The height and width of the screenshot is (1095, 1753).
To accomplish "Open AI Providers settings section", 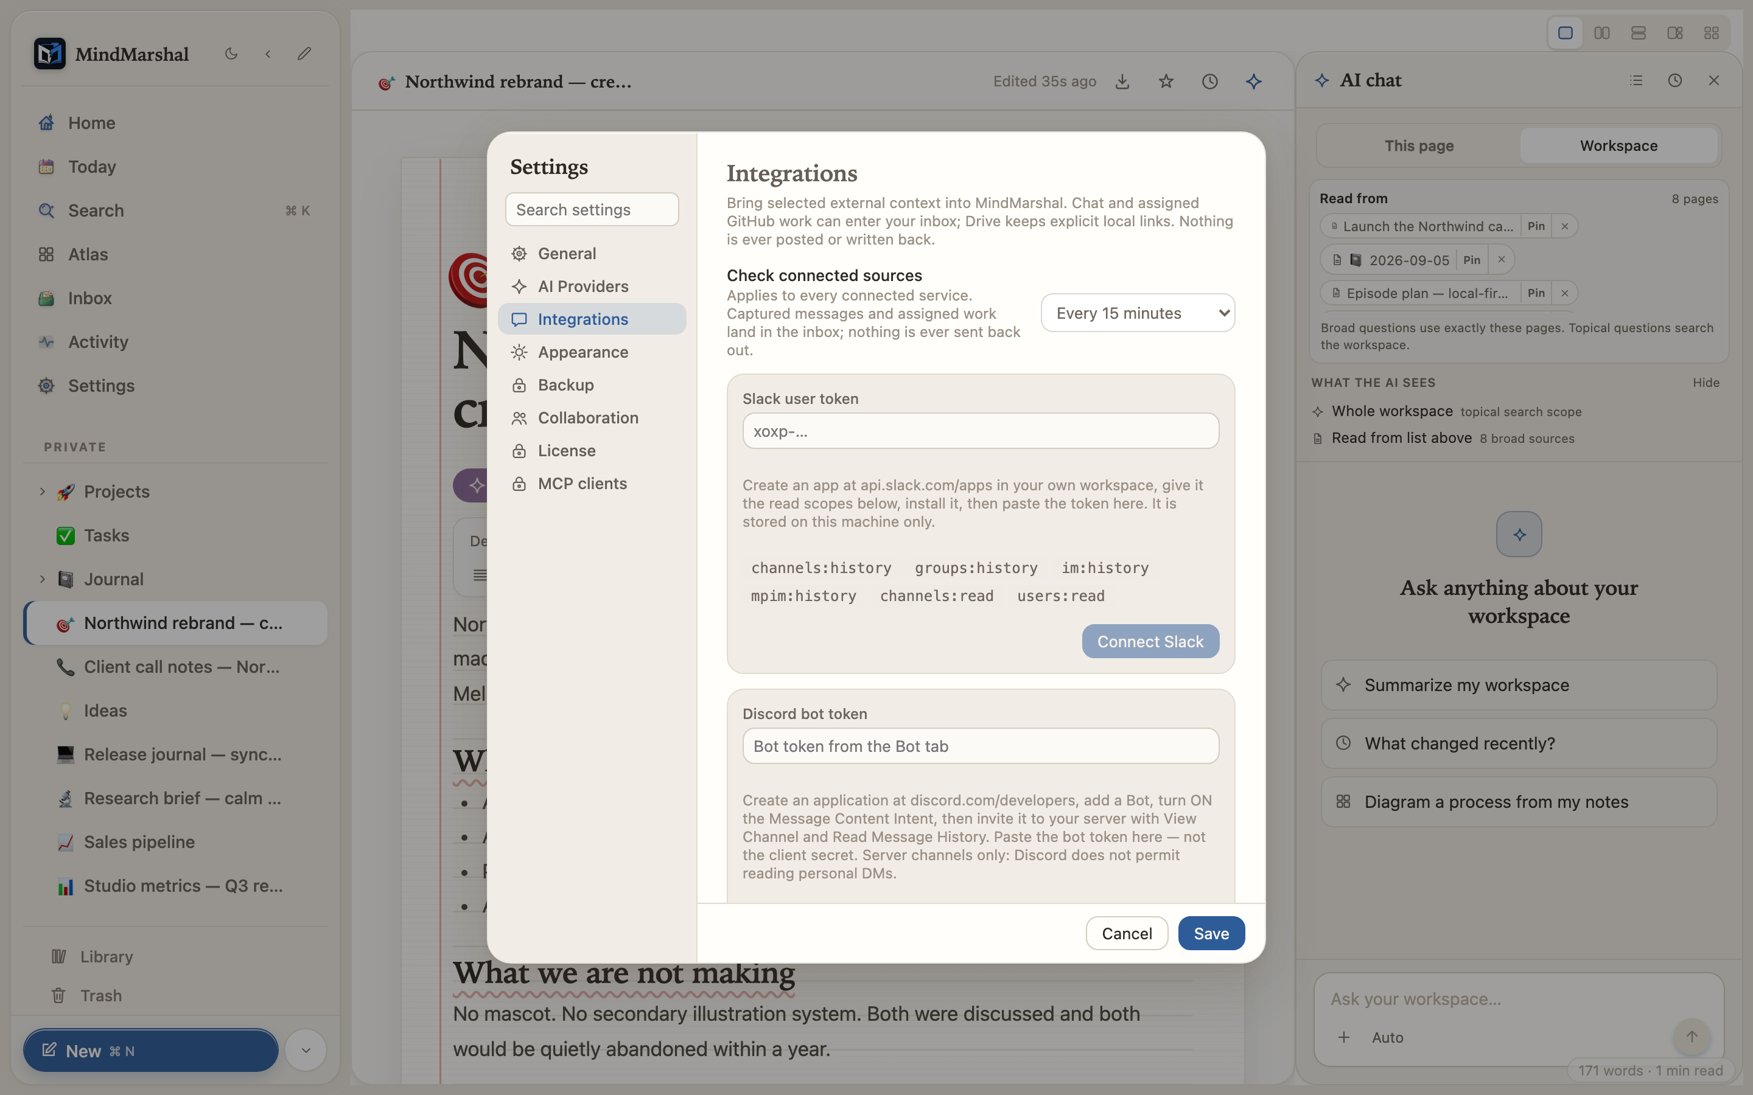I will (x=592, y=286).
